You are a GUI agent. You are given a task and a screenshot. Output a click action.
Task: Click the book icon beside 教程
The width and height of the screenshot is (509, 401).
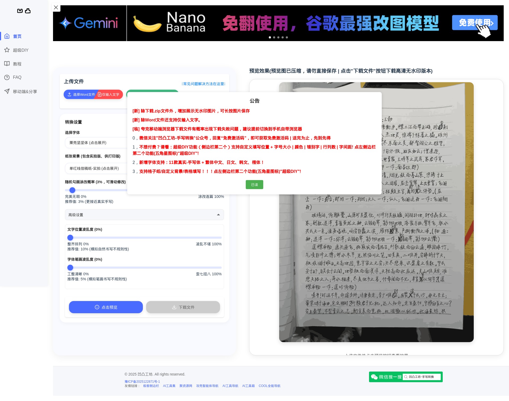point(7,64)
